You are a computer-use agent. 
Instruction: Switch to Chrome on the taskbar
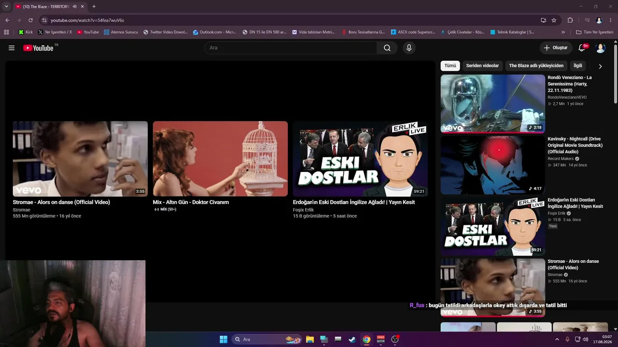[366, 339]
